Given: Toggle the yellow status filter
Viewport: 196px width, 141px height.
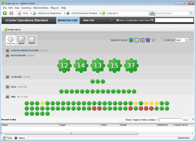Looking at the screenshot, I should pyautogui.click(x=137, y=40).
